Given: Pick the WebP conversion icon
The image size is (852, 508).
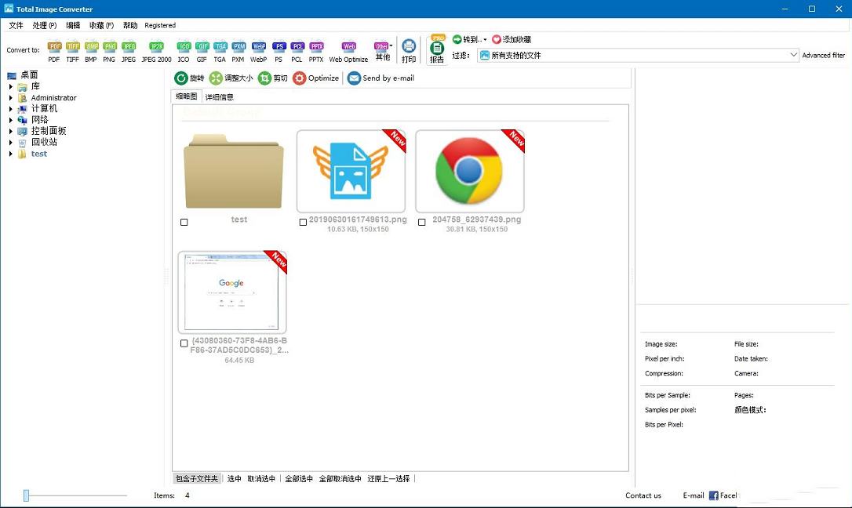Looking at the screenshot, I should tap(259, 49).
